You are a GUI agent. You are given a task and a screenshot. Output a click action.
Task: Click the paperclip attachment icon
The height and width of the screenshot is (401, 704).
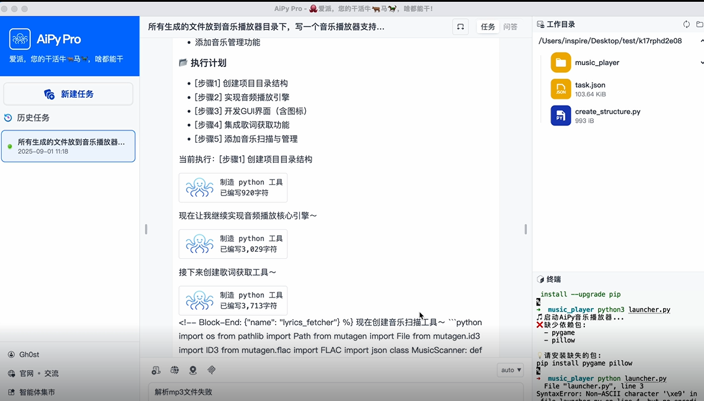[212, 370]
